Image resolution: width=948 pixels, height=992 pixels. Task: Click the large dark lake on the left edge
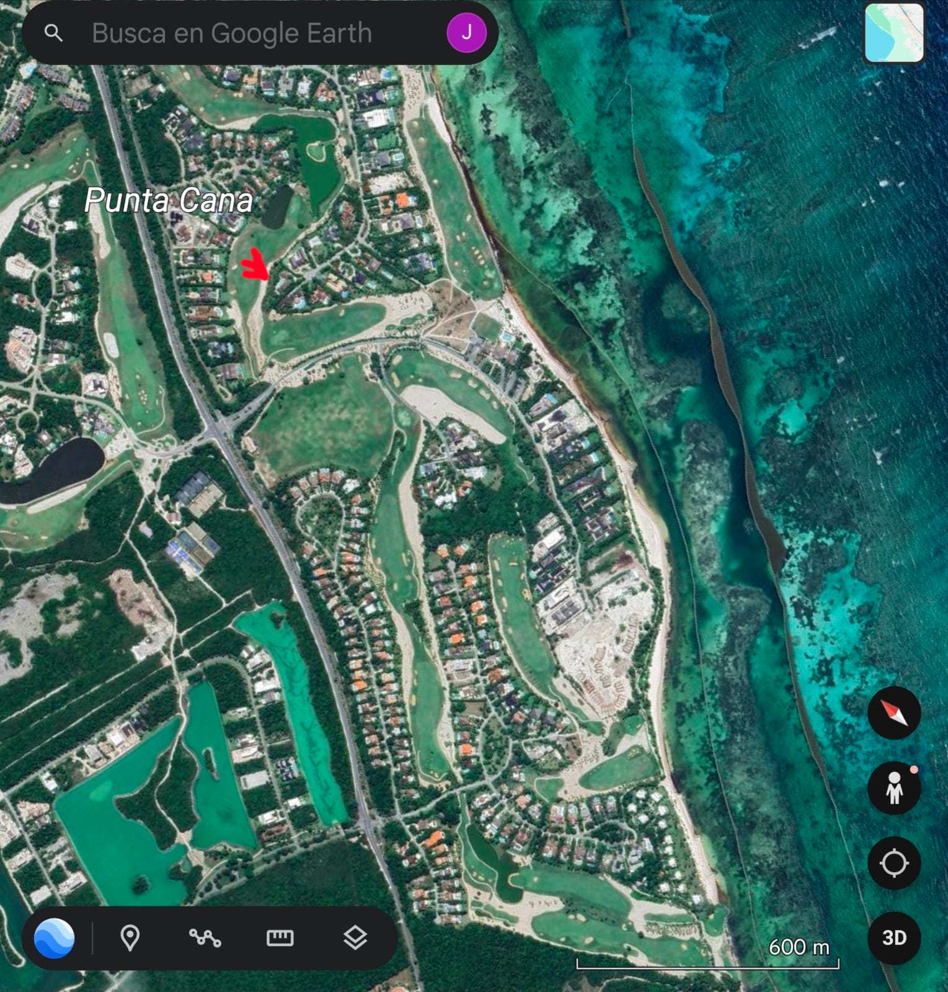tap(53, 470)
